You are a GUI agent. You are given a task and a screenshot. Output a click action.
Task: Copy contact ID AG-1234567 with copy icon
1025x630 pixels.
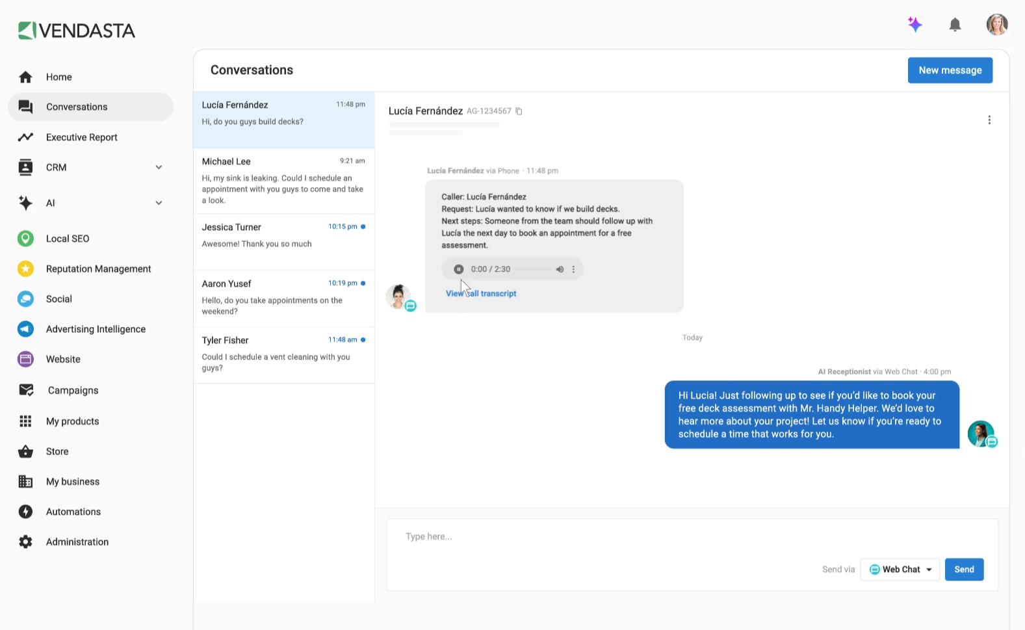pos(519,111)
